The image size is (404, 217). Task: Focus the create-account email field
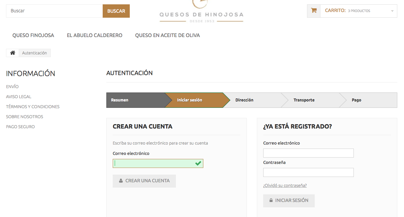pos(158,163)
